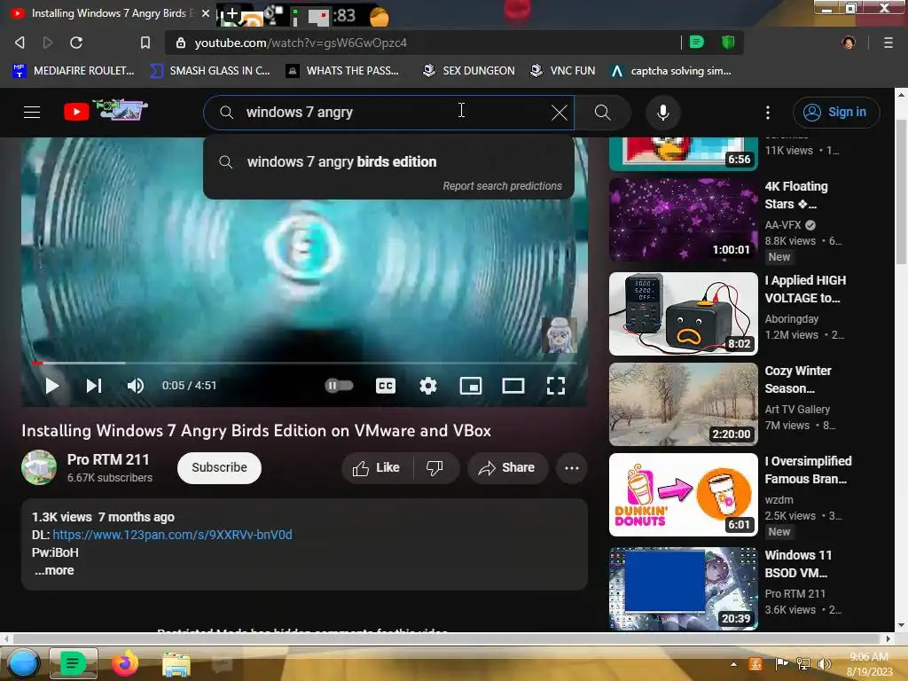Clear the search box with the X
The width and height of the screenshot is (908, 681).
tap(559, 113)
